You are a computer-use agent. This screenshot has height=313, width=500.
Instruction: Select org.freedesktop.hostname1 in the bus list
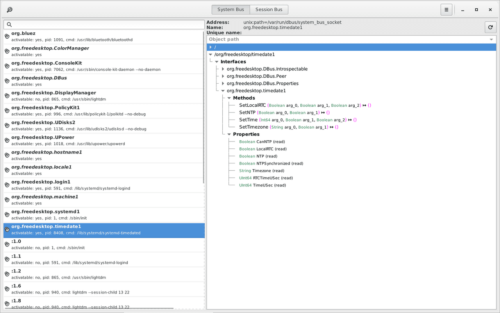click(x=104, y=155)
